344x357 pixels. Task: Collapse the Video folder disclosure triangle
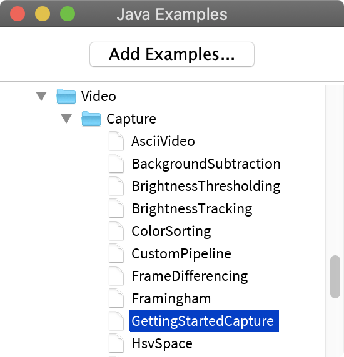click(x=41, y=96)
